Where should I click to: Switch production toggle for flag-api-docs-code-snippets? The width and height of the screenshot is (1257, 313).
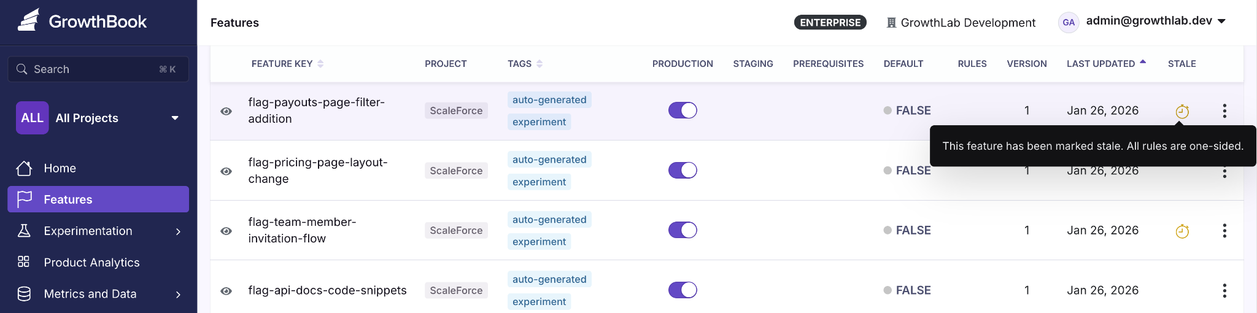click(x=683, y=290)
